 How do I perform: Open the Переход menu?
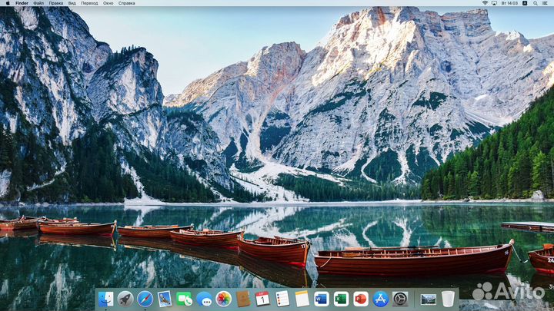pos(89,3)
